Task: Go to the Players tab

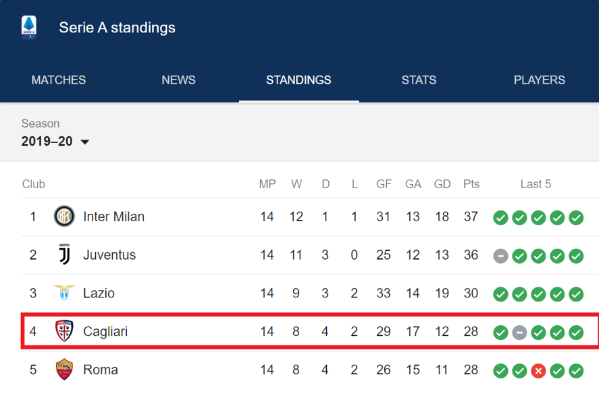Action: [x=539, y=80]
